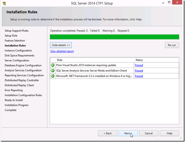Select Instance Configuration step
Image resolution: width=185 pixels, height=142 pixels.
click(18, 51)
